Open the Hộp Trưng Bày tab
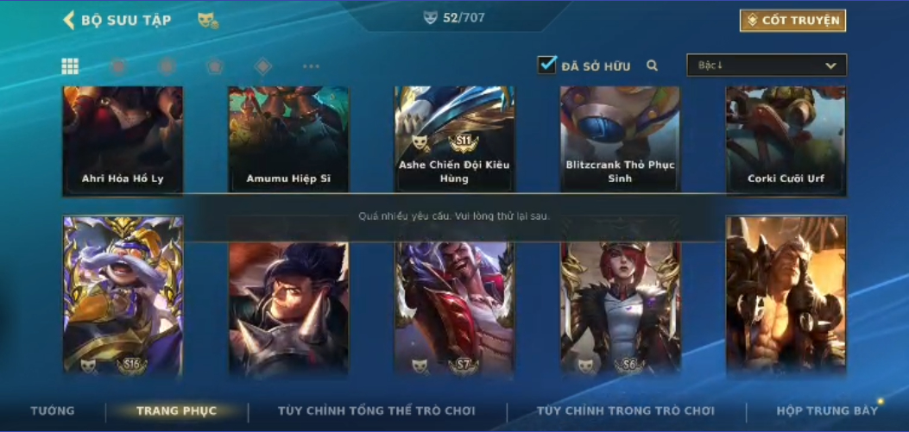This screenshot has height=432, width=909. (x=827, y=410)
